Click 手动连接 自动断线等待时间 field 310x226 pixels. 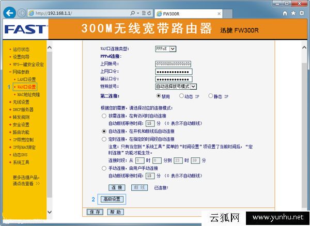coord(150,175)
